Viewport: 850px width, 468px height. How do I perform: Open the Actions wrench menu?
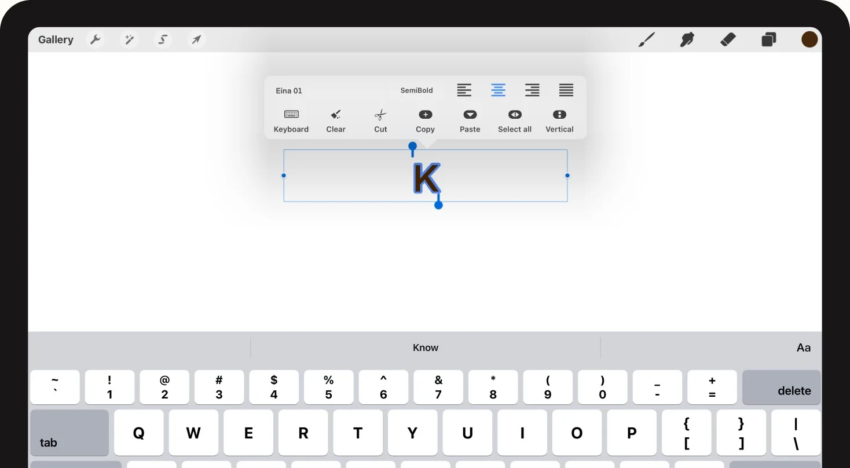(x=96, y=39)
